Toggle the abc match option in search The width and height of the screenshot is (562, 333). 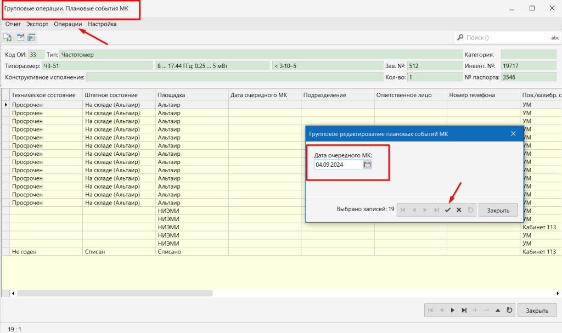(555, 38)
